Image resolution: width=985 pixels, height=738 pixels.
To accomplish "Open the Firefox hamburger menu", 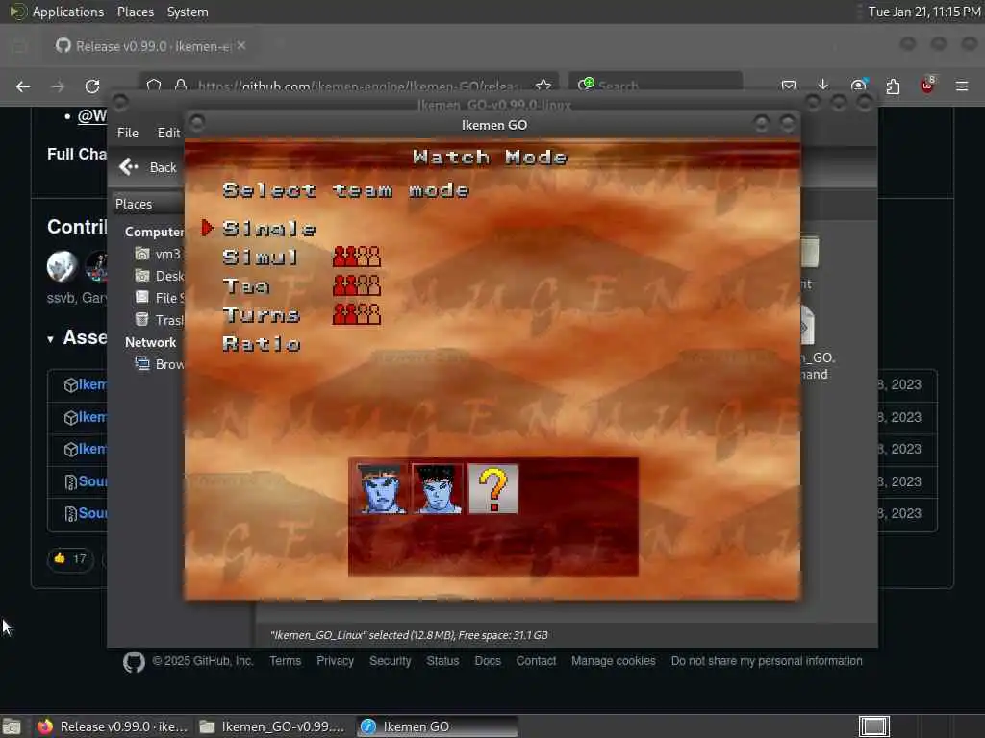I will (962, 86).
